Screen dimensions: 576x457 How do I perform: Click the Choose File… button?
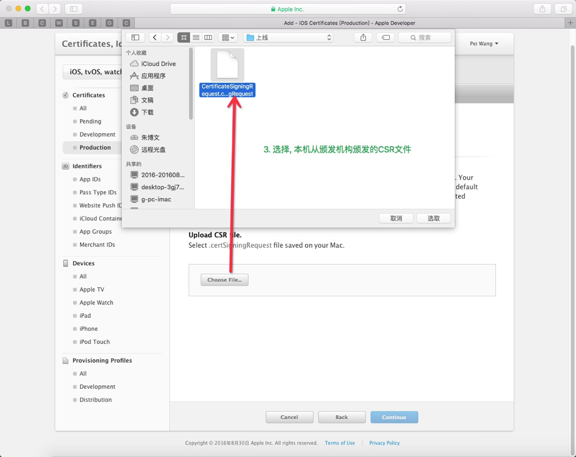(224, 280)
